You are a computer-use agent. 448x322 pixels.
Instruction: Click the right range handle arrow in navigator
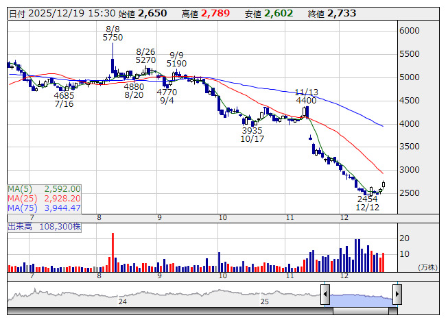coord(397,294)
